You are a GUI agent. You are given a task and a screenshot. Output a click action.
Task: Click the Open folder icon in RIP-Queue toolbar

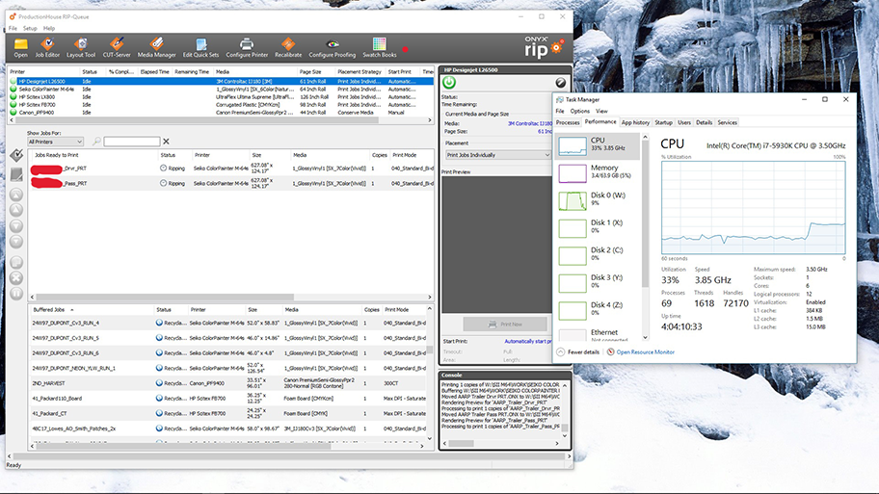[21, 44]
